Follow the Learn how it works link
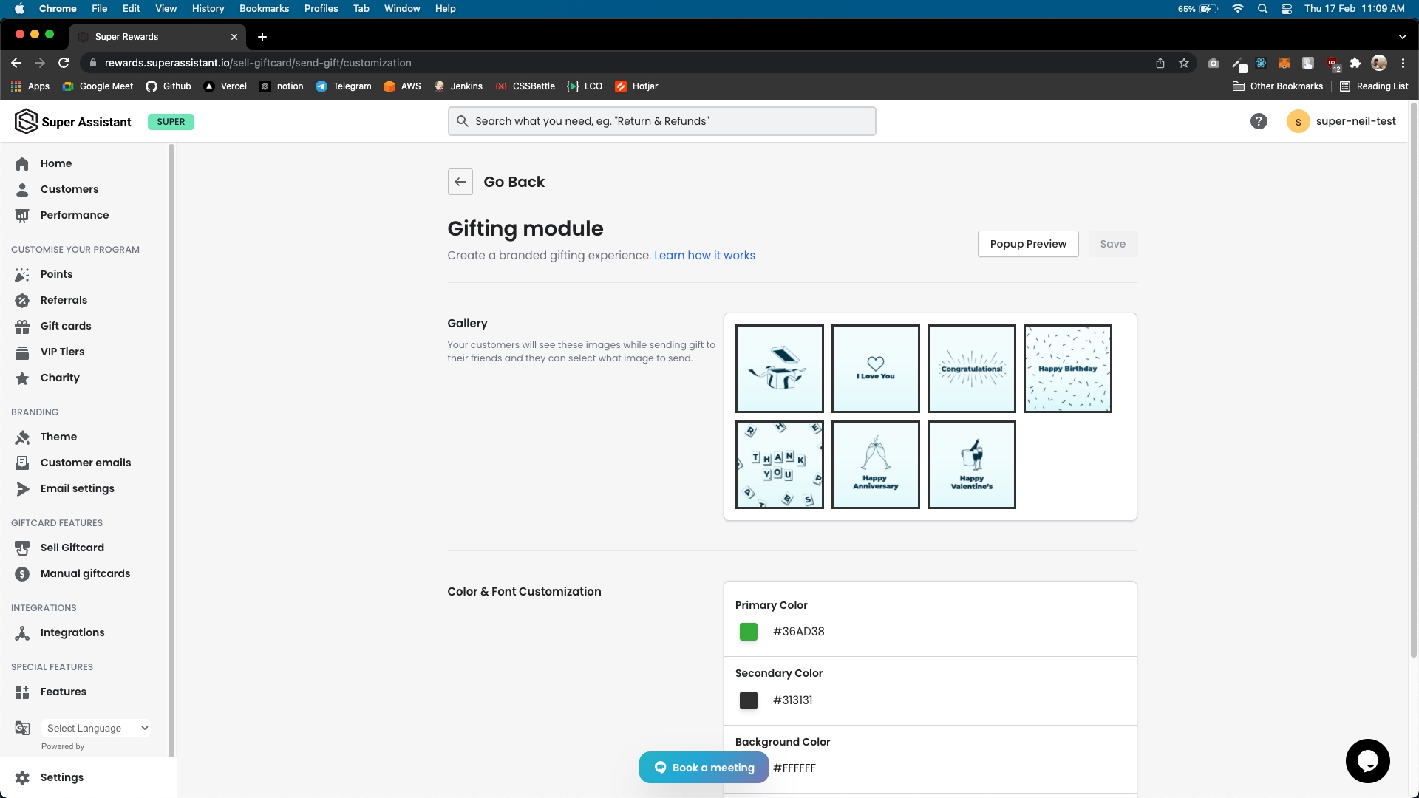1419x798 pixels. pyautogui.click(x=704, y=255)
